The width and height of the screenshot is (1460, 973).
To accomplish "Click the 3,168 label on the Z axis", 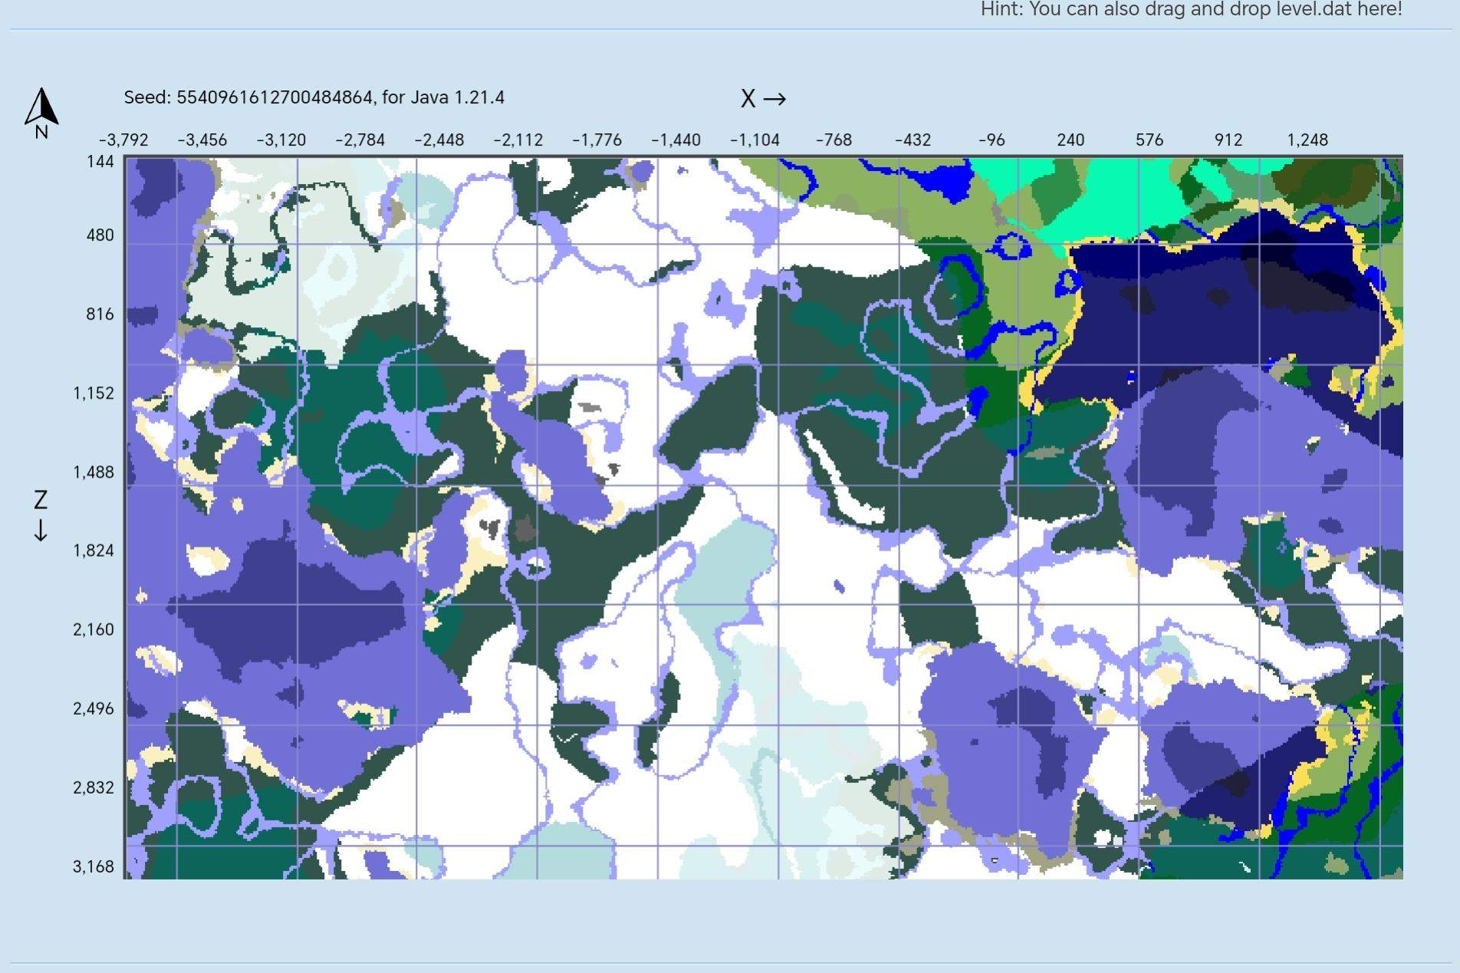I will pos(94,866).
